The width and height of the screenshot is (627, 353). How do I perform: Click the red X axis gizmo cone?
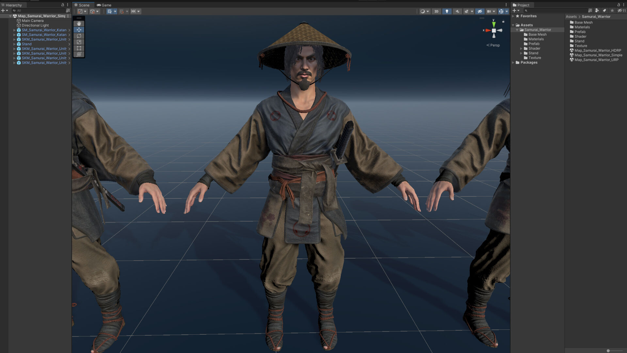488,30
